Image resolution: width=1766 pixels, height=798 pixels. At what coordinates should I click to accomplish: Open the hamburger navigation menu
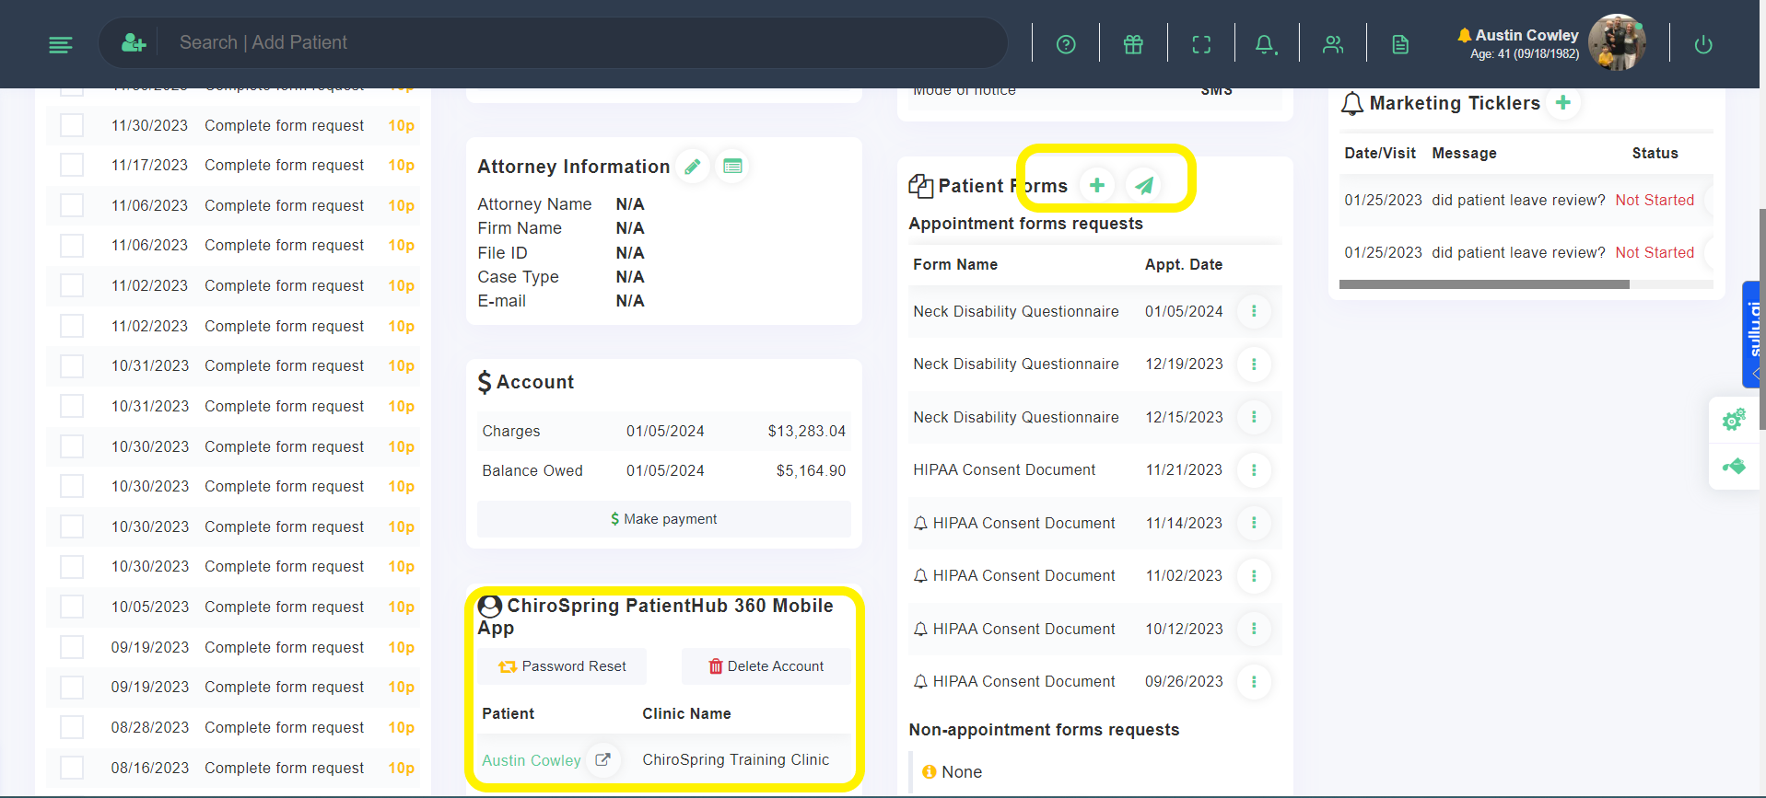61,44
